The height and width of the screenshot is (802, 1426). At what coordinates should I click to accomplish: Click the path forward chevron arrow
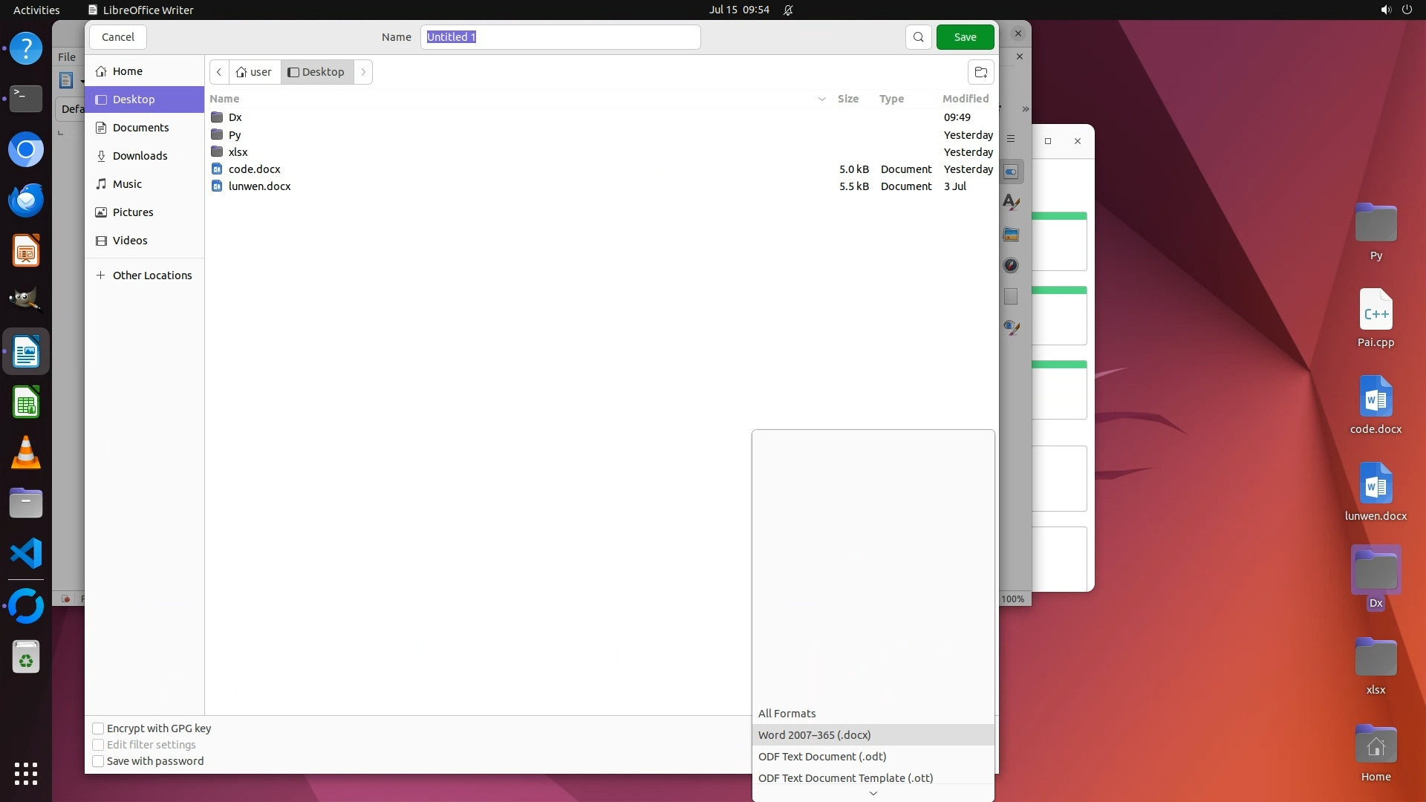click(x=363, y=72)
